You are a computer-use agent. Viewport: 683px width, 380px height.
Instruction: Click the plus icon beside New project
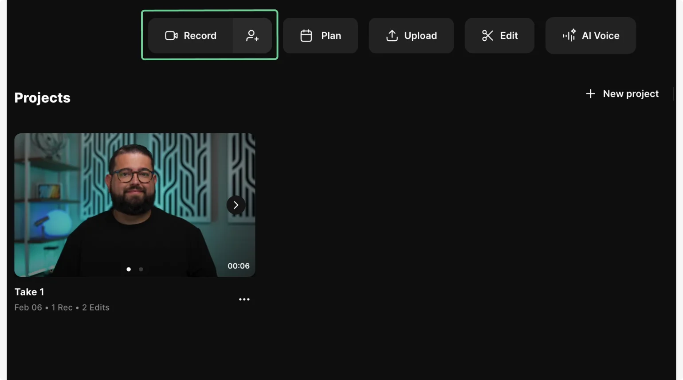click(590, 93)
